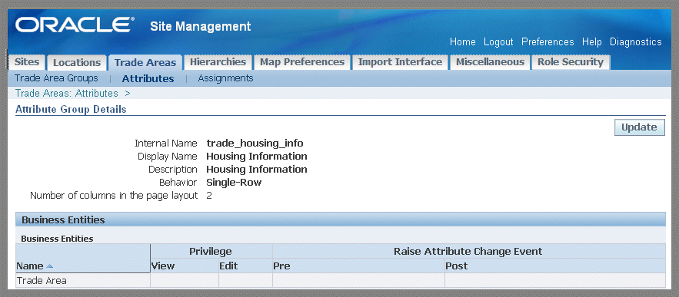Open the Sites tab

pos(27,62)
